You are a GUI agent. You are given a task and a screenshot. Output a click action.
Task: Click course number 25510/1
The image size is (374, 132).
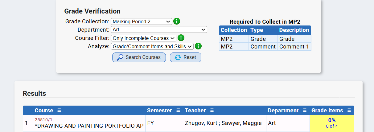[x=43, y=120]
